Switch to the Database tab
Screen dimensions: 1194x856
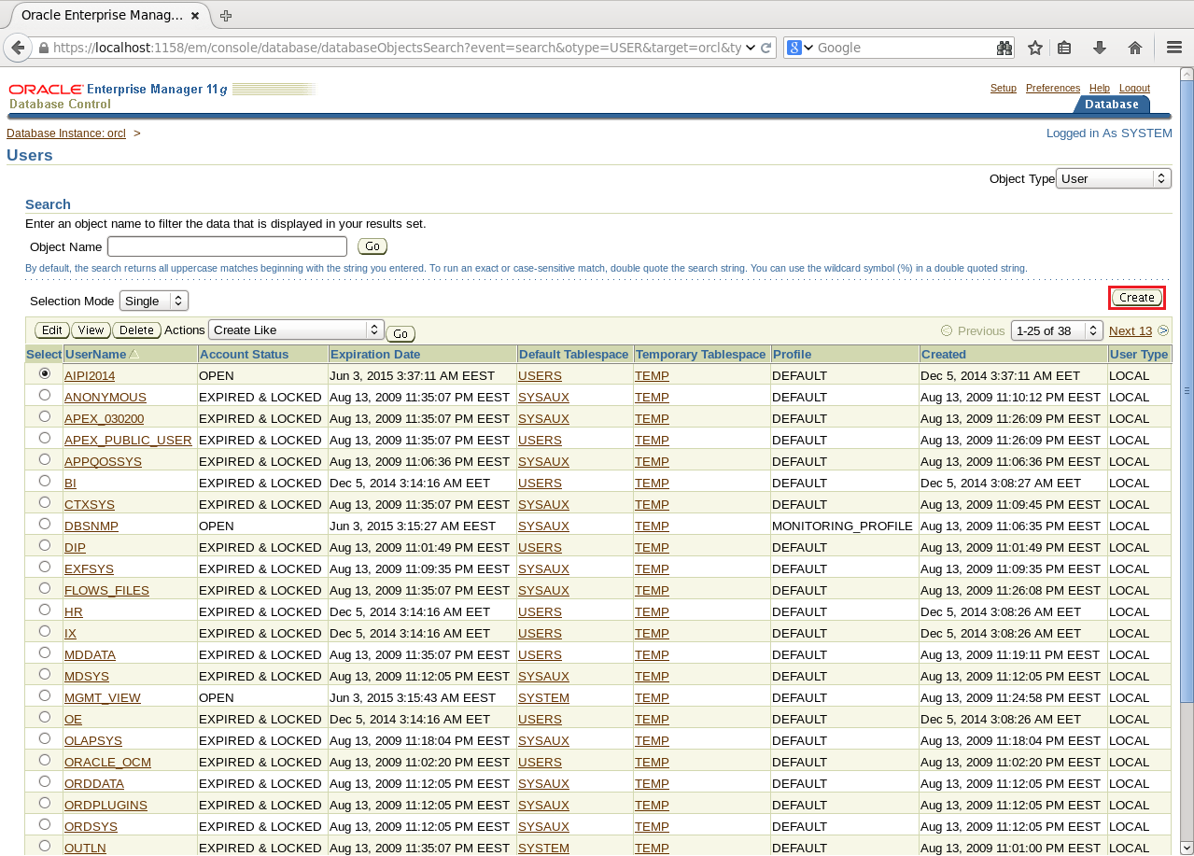[1111, 105]
